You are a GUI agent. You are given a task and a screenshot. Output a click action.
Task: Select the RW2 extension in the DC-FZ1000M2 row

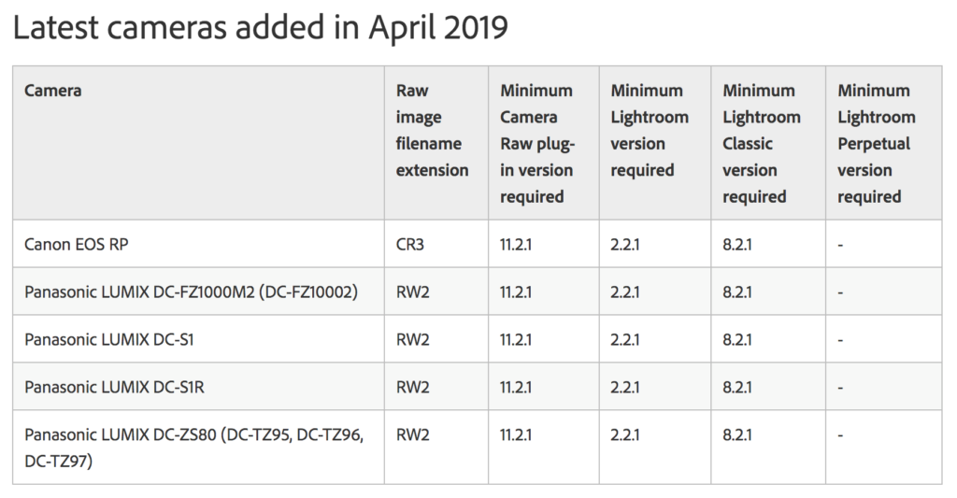[413, 292]
